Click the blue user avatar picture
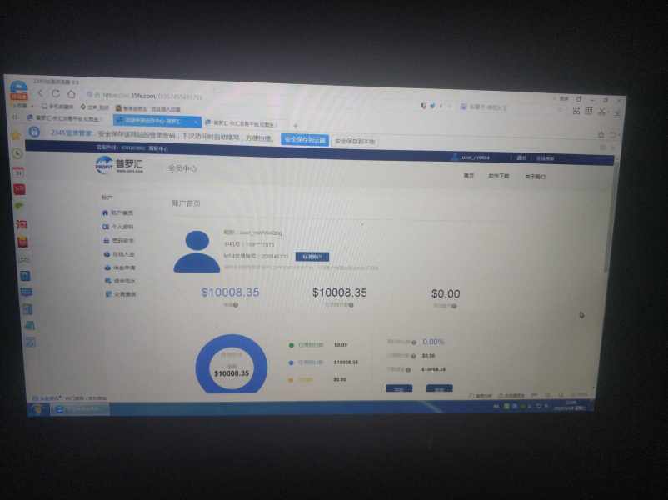 [197, 251]
